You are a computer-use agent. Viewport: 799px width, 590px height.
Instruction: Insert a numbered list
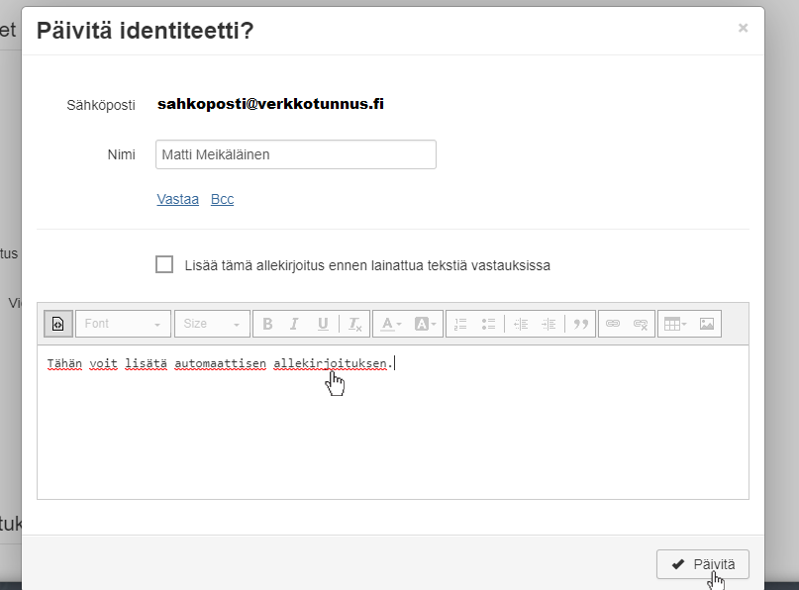(x=459, y=324)
